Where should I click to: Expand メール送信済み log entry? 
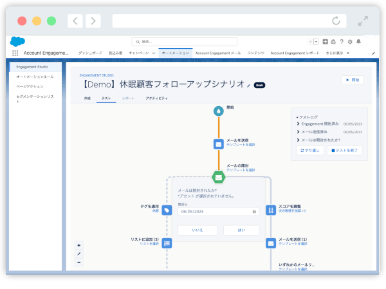[x=298, y=132]
